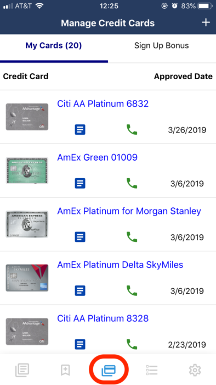Tap the plus icon to add card
The height and width of the screenshot is (385, 216).
(206, 23)
